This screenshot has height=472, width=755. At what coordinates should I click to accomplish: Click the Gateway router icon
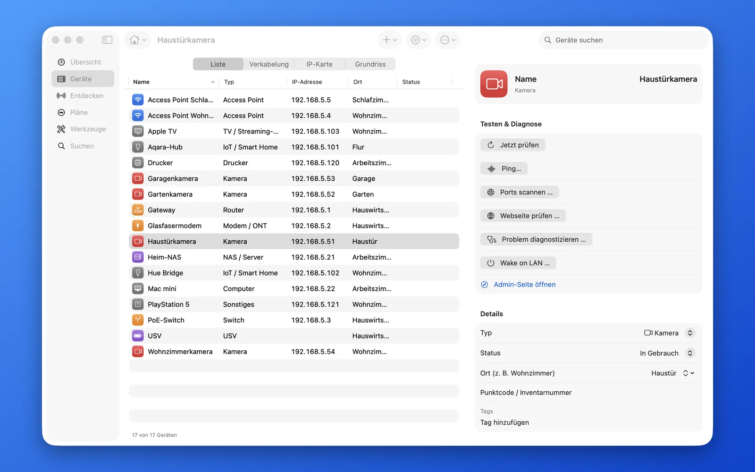(138, 210)
